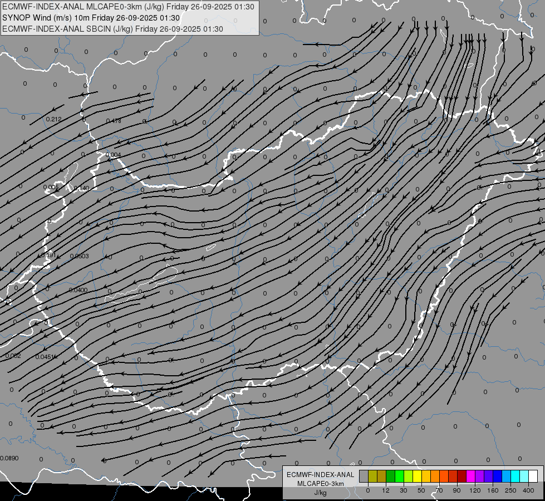This screenshot has height=501, width=545.
Task: Click the 120 tick label in legend
Action: click(x=475, y=490)
